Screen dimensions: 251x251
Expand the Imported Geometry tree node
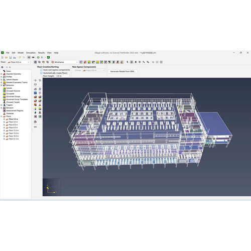[x=2, y=74]
